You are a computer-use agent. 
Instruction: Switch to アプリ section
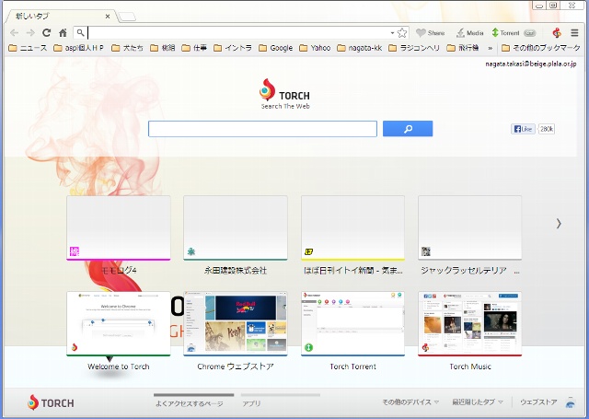point(251,403)
